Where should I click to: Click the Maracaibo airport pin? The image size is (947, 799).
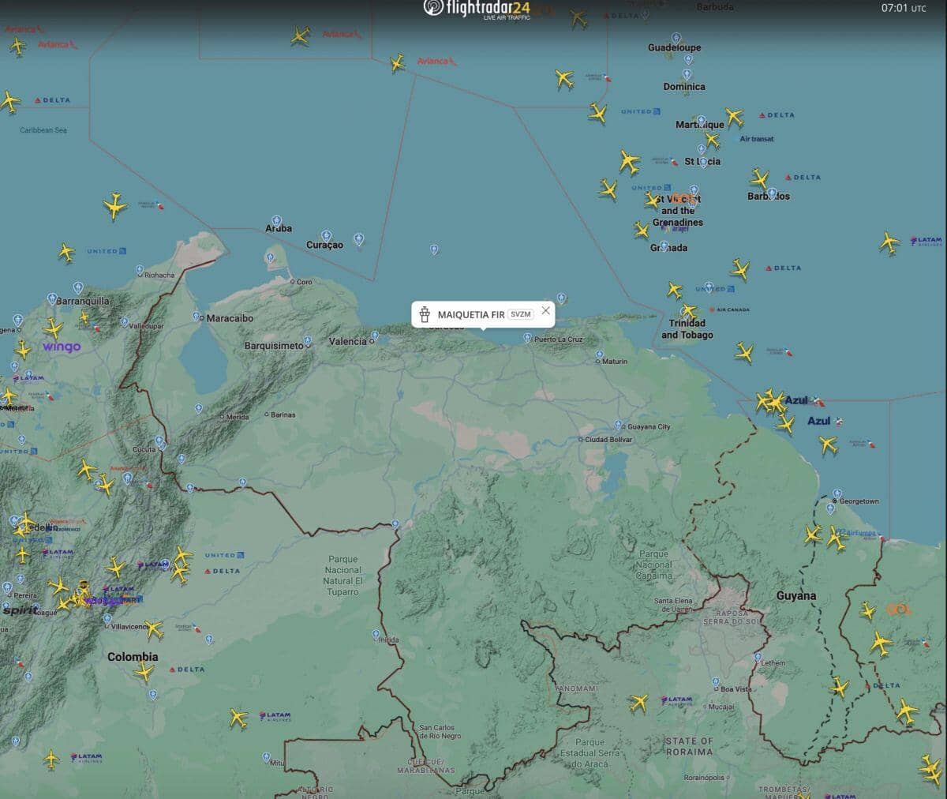(198, 317)
